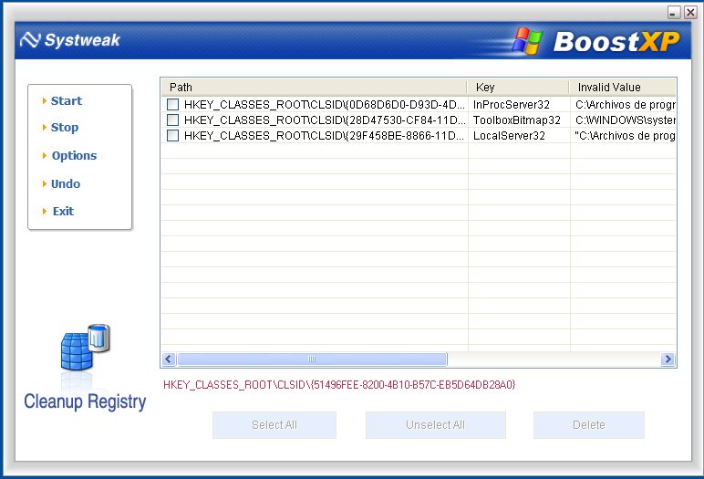
Task: Tick checkbox for InProcServer32 row
Action: [x=173, y=105]
